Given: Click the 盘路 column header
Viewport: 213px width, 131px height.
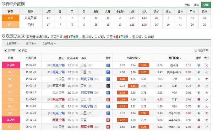Looking at the screenshot, I should [x=199, y=58].
